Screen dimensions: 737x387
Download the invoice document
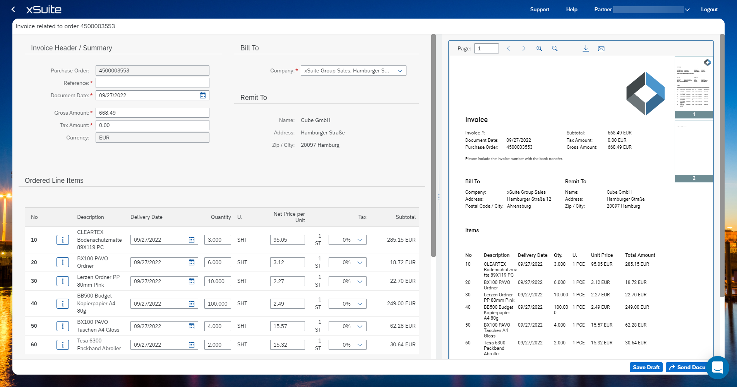(586, 48)
